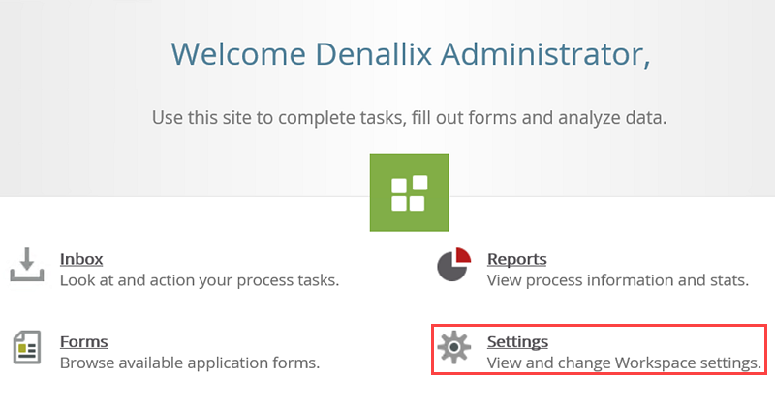
Task: Click the "Use this site to complete tasks" subtitle
Action: 409,118
